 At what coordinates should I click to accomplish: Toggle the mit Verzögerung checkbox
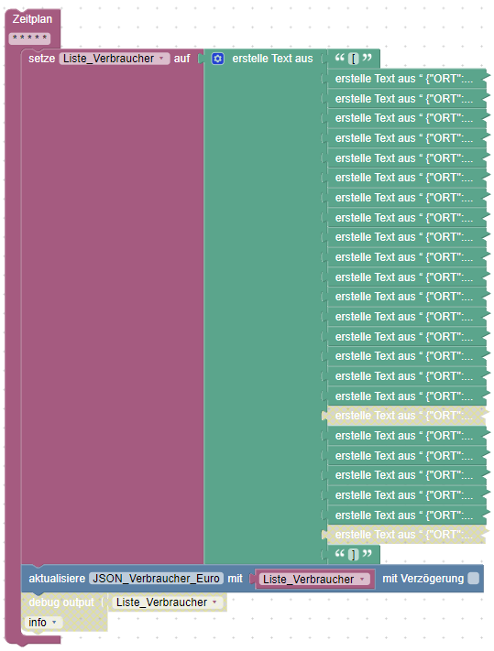click(473, 579)
